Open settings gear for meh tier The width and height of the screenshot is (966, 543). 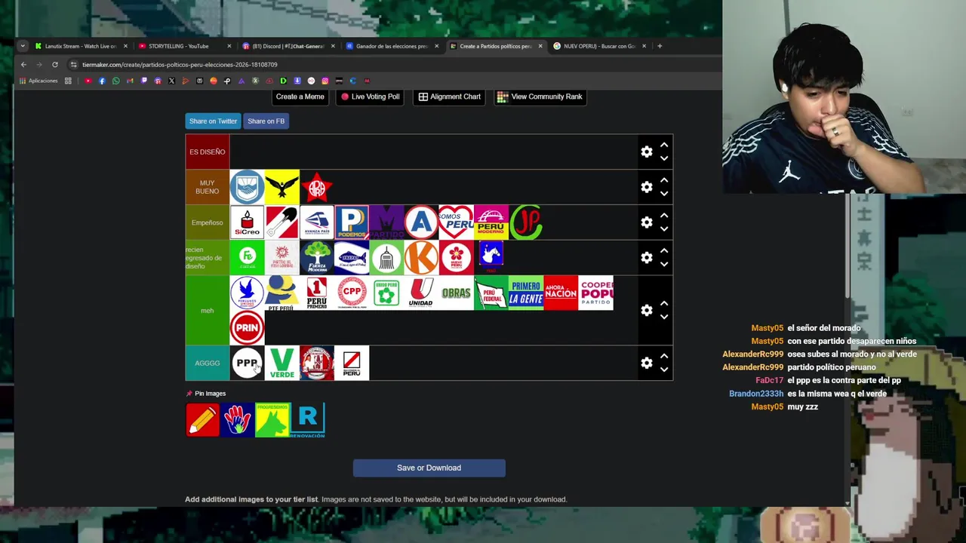tap(647, 311)
